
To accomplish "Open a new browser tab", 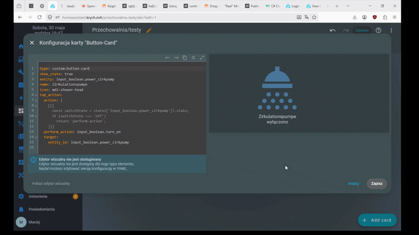I will point(337,6).
